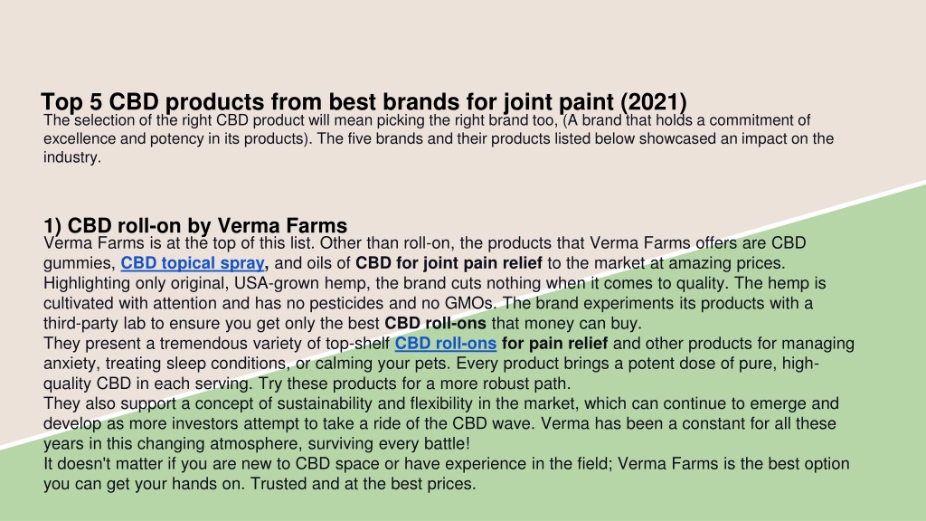The image size is (926, 521).
Task: Click 'third-party lab to ensure' text line
Action: click(x=342, y=323)
